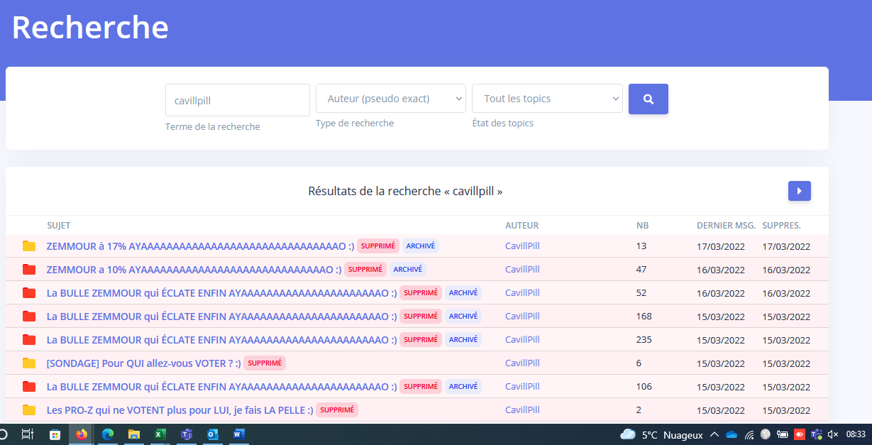Click SUPPRIMÉ badge on ZEMMOUR a 10% row
The height and width of the screenshot is (445, 872).
click(365, 270)
